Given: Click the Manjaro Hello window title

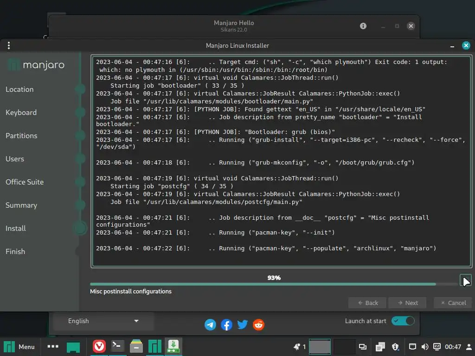Looking at the screenshot, I should (234, 23).
